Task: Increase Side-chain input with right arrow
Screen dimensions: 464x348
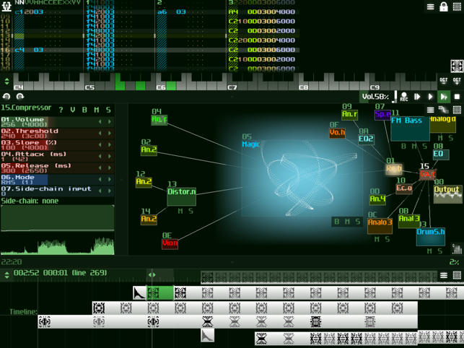Action: click(110, 191)
